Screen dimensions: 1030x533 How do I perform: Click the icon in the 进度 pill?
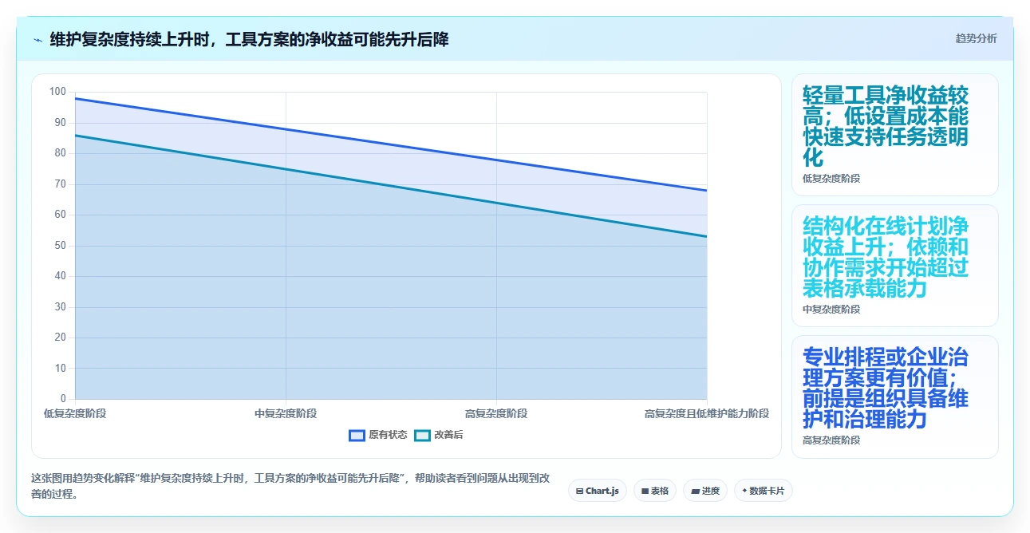coord(695,492)
